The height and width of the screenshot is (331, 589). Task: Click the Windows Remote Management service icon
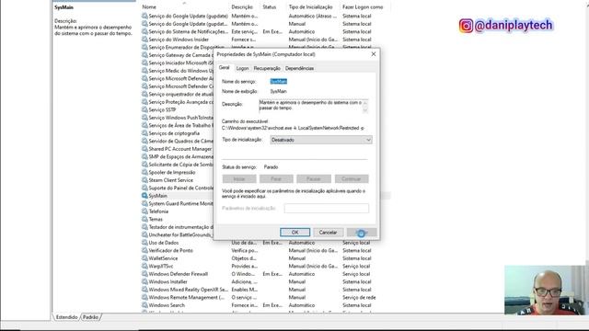click(x=144, y=297)
